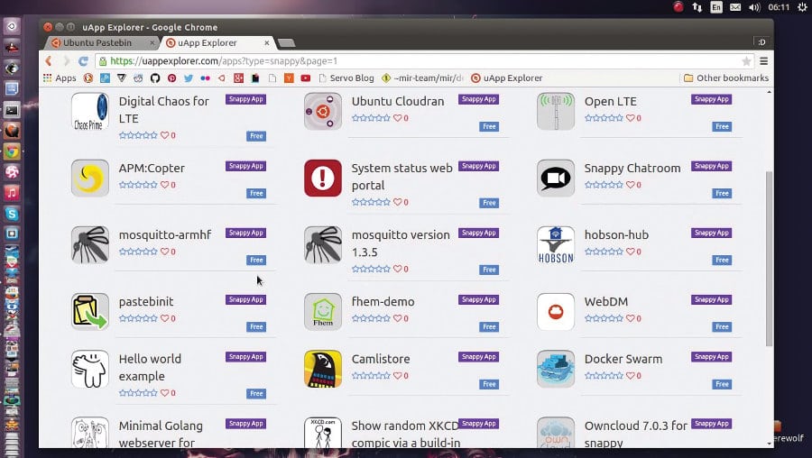Click the URL address bar

pyautogui.click(x=415, y=61)
